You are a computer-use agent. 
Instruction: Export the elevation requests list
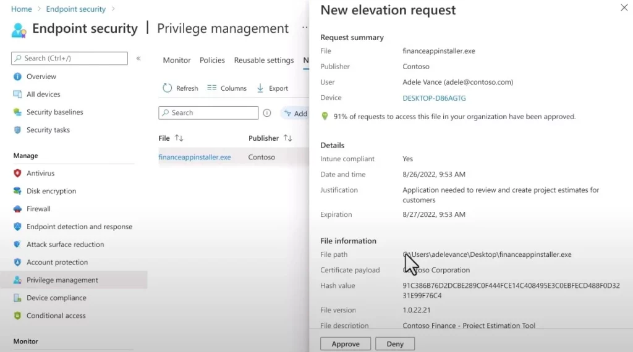(272, 88)
